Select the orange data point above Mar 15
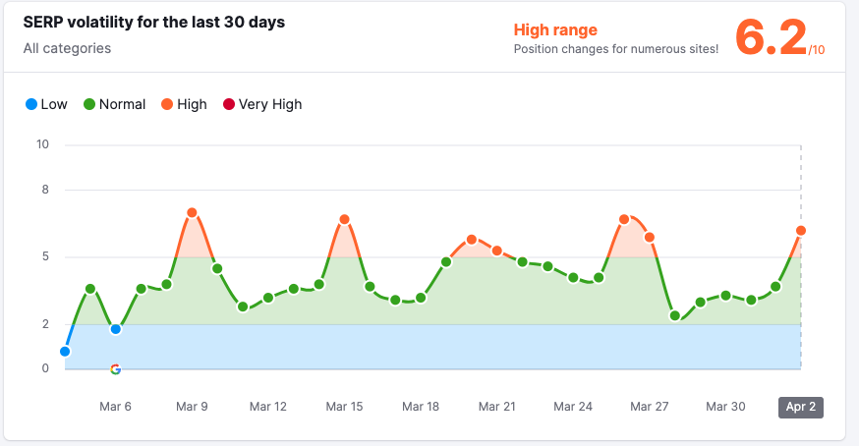Screen dimensions: 859x446 pos(344,220)
